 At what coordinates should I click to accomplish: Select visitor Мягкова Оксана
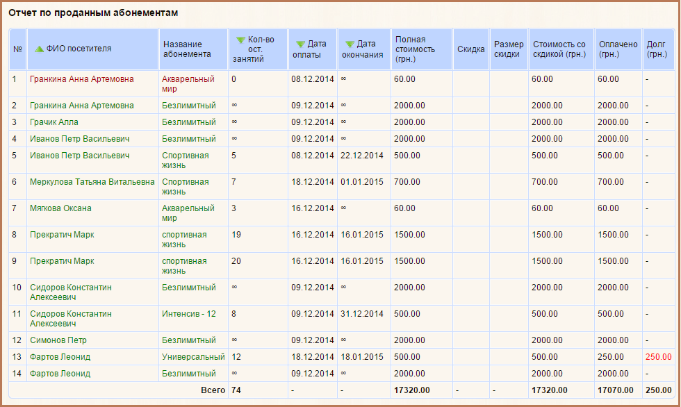click(x=60, y=208)
